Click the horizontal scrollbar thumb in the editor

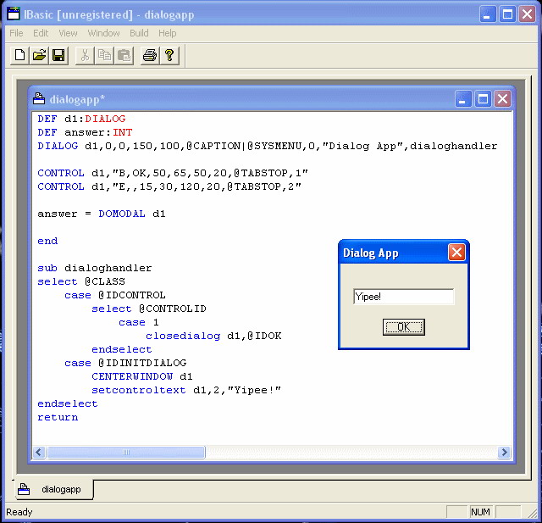pos(126,452)
